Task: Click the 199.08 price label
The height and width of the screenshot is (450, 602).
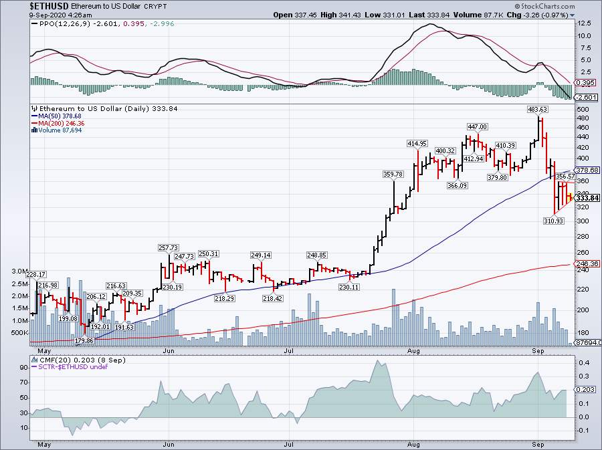Action: pyautogui.click(x=68, y=319)
